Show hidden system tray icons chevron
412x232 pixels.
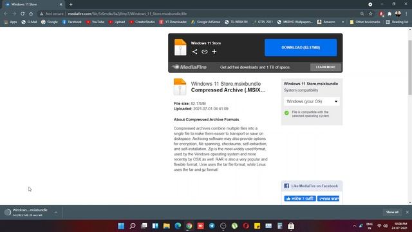[x=355, y=226]
